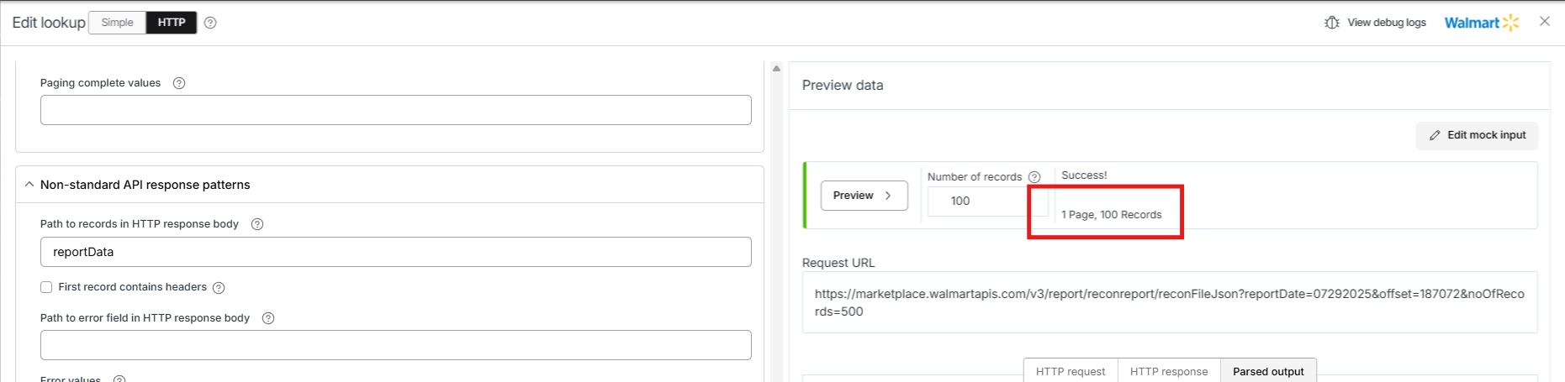The height and width of the screenshot is (382, 1565).
Task: Open help for Path to records field
Action: pyautogui.click(x=257, y=224)
